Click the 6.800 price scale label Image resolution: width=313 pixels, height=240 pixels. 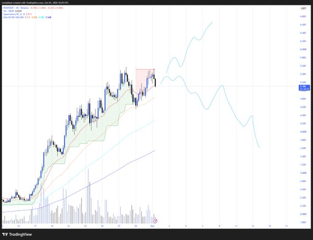coord(303,17)
